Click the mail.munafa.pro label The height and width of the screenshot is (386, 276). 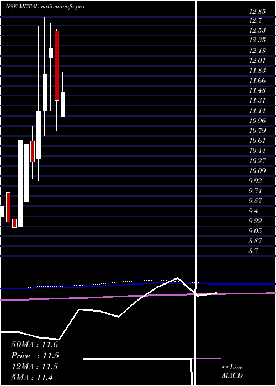62,7
